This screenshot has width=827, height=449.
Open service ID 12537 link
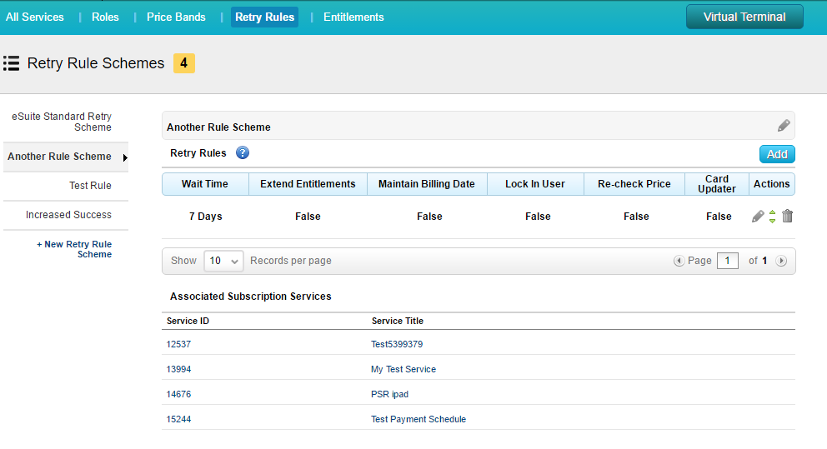178,344
